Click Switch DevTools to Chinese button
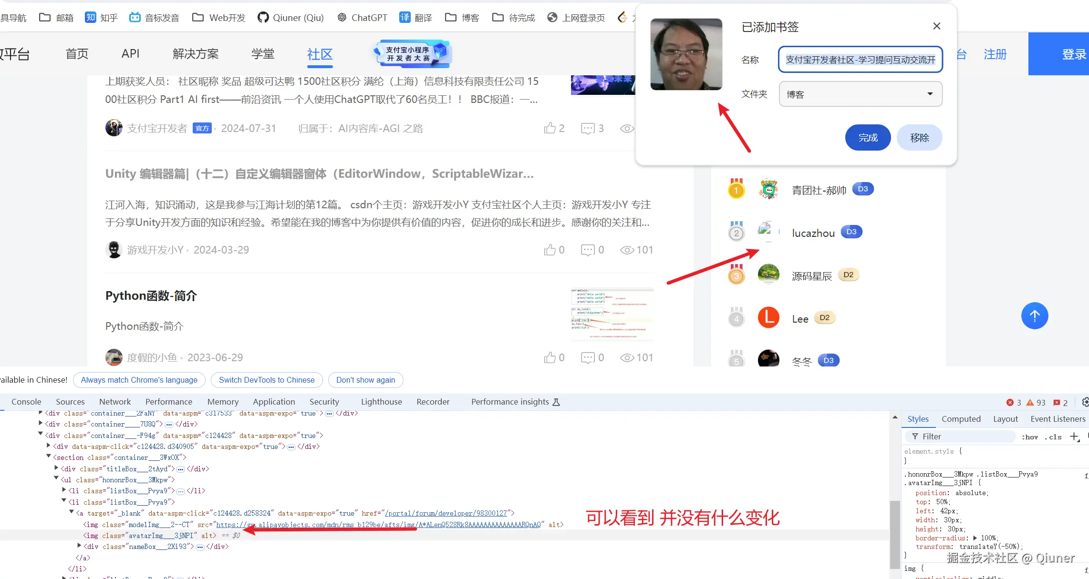Screen dimensions: 1089x579 click(267, 380)
